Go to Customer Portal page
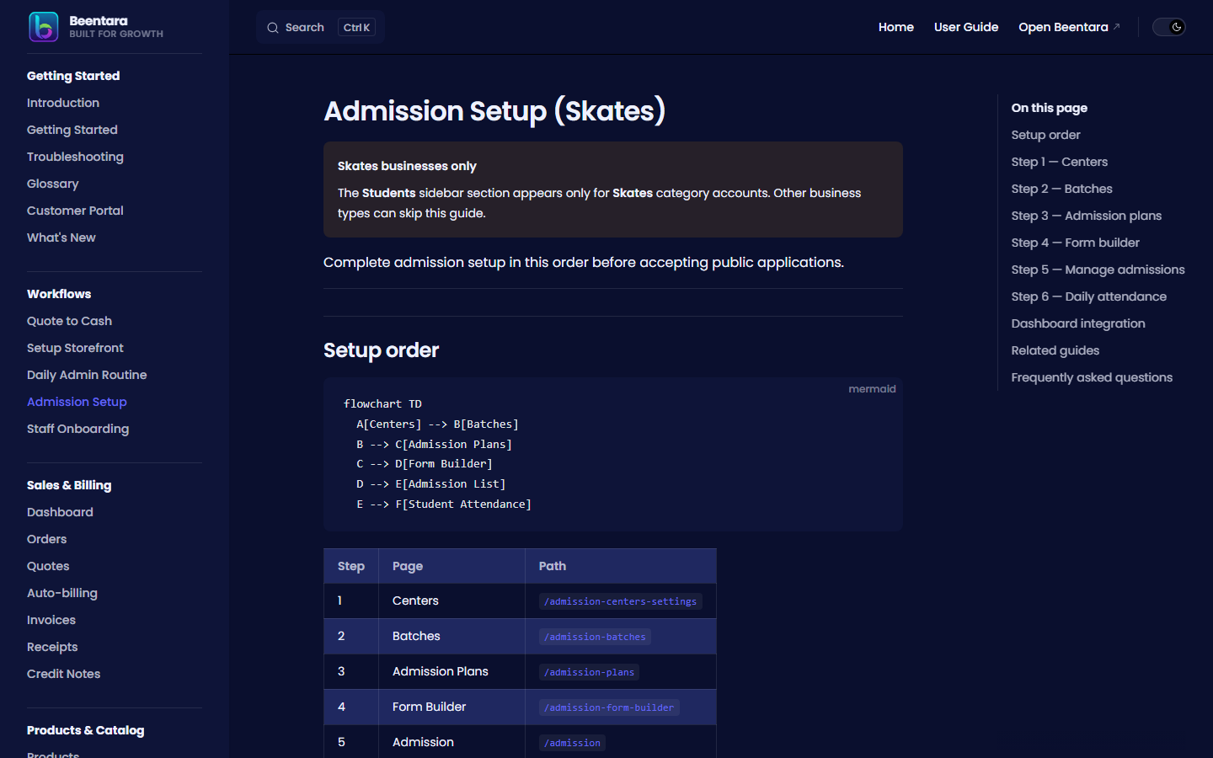 tap(75, 211)
